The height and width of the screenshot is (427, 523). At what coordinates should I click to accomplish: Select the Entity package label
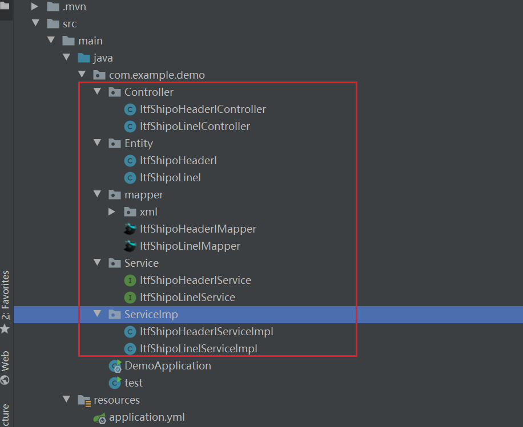pos(139,143)
